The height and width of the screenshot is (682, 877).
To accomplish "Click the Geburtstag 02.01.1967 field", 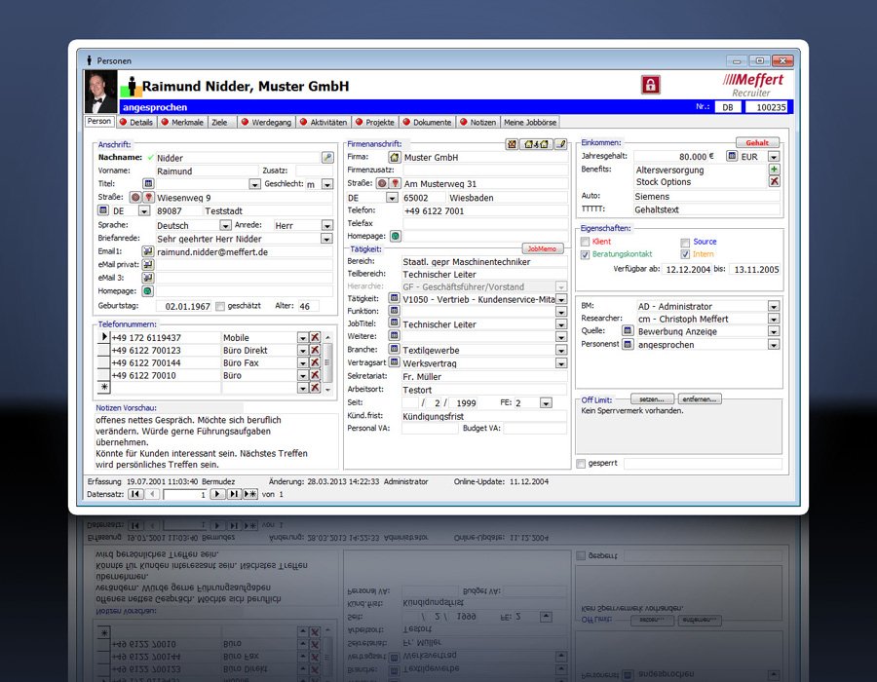I will click(x=185, y=306).
